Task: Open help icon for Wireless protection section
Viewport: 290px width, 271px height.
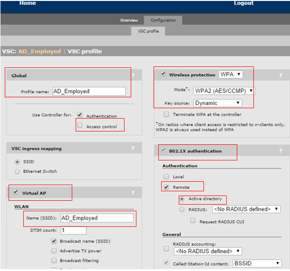Action: pos(280,75)
